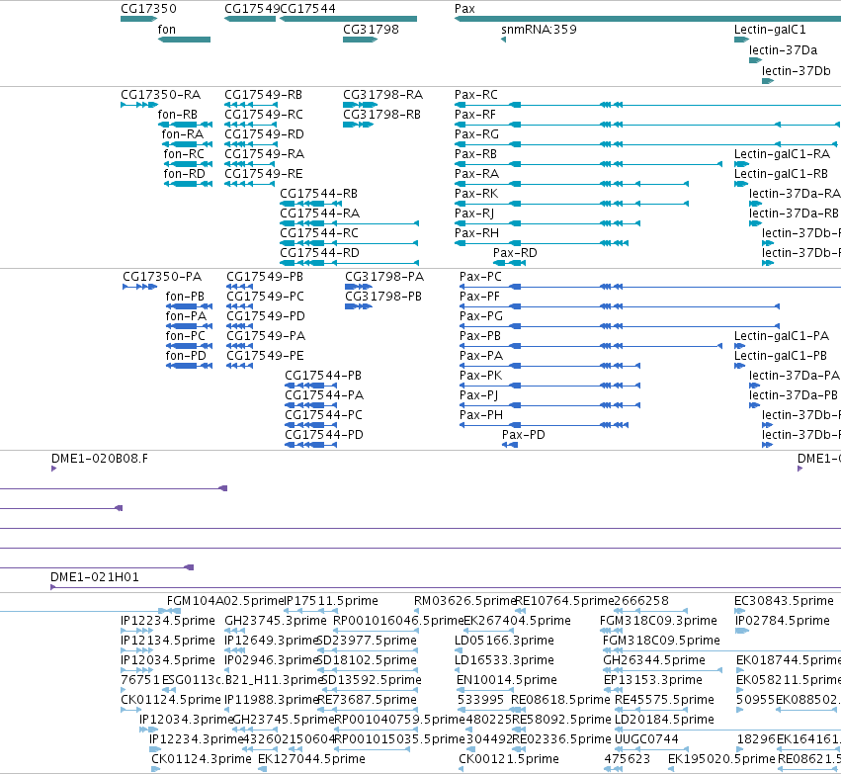
Task: Click transcript CG17544-RD
Action: coord(349,263)
